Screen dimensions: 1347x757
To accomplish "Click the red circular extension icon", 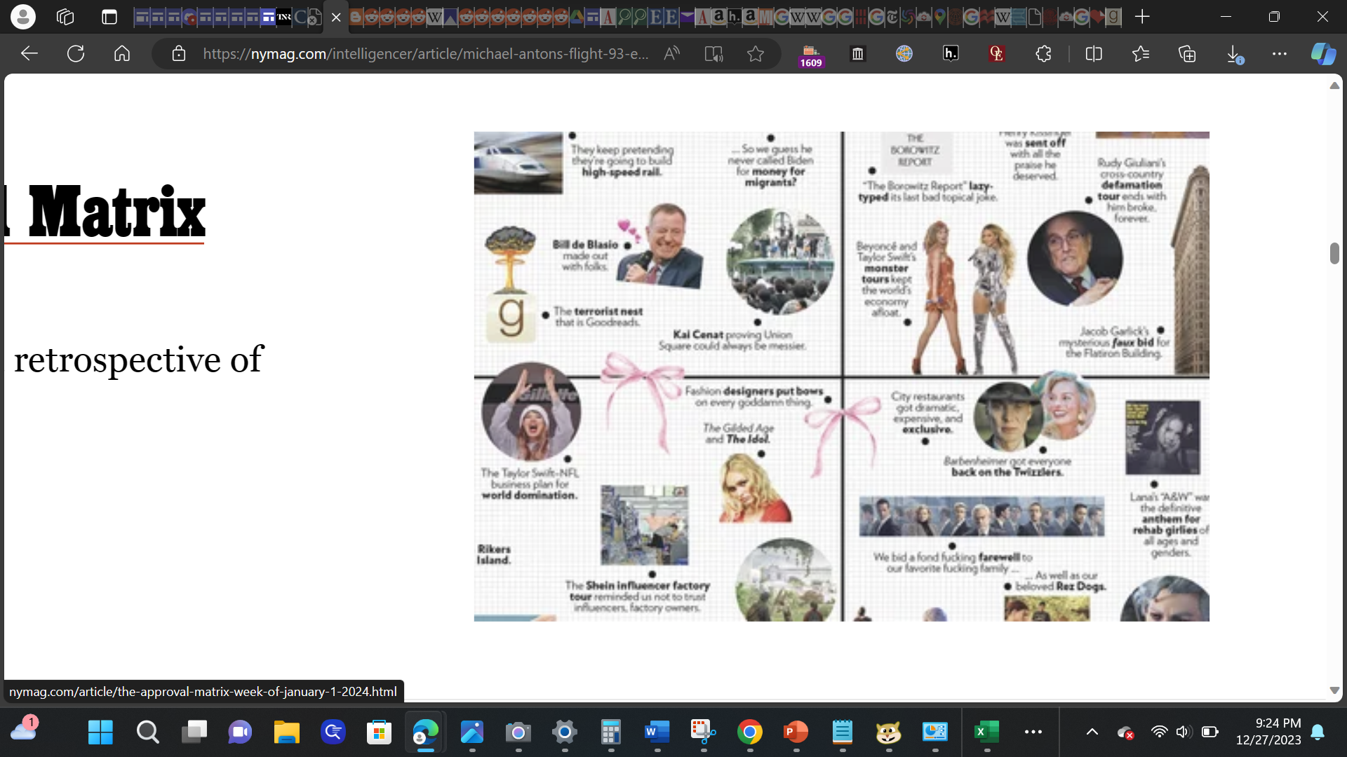I will click(x=997, y=53).
